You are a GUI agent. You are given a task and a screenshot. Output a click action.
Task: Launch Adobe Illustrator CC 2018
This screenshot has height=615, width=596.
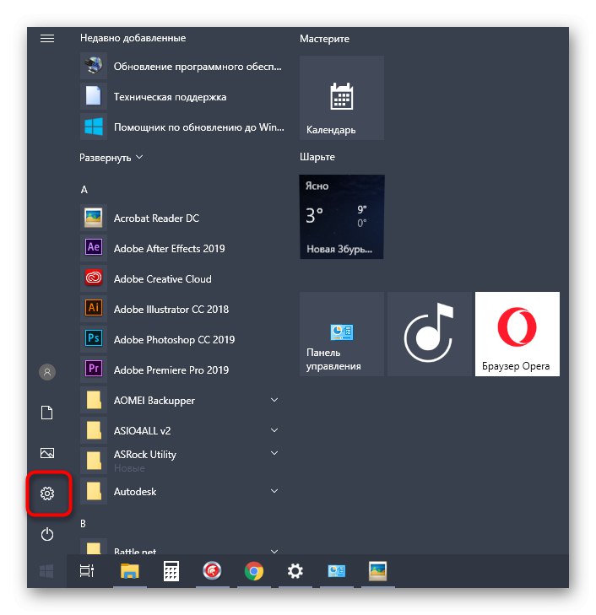tap(182, 309)
